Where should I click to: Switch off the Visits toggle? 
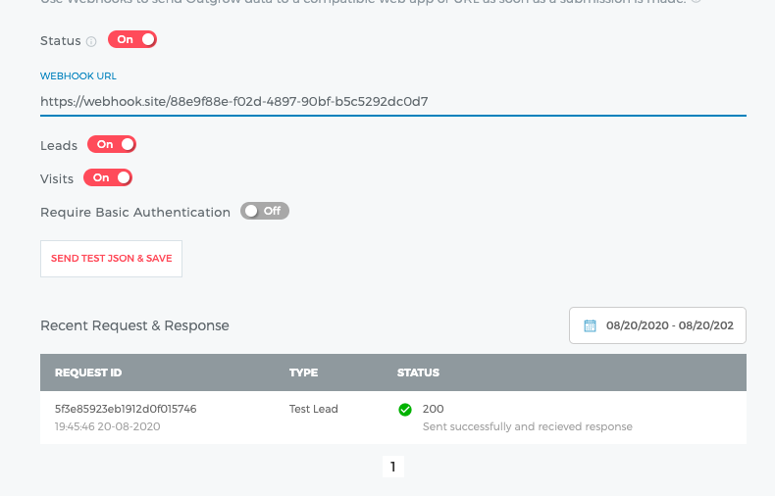pyautogui.click(x=108, y=177)
